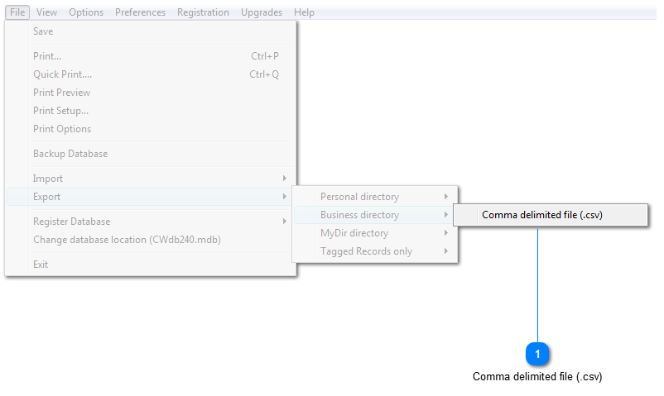The width and height of the screenshot is (664, 396).
Task: Click the blue numbered callout marker 1
Action: coord(537,354)
